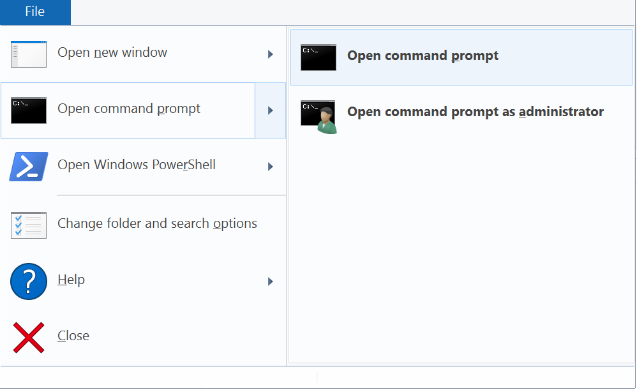Click the folder and search options checklist icon

[29, 225]
